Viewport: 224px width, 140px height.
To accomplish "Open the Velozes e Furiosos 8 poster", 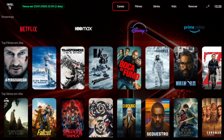I will (x=101, y=68).
